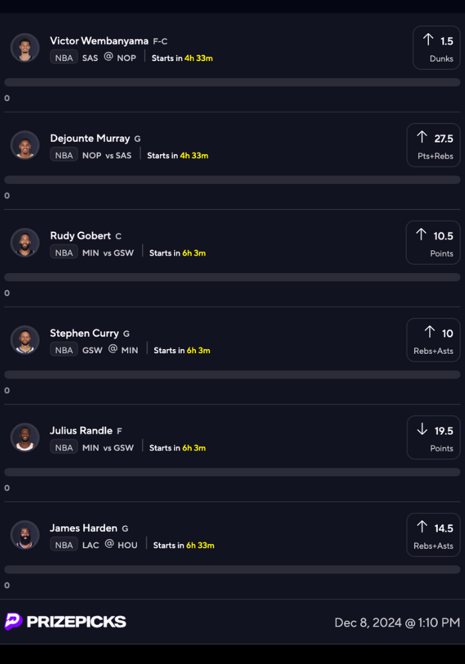Viewport: 465px width, 664px height.
Task: Click Victor Wembanyama's progress bar
Action: (x=232, y=82)
